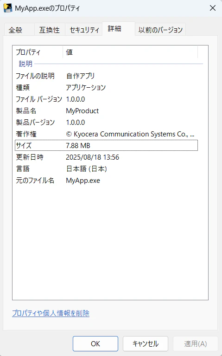Select the 製品バージョン row
222x356 pixels.
click(x=106, y=123)
